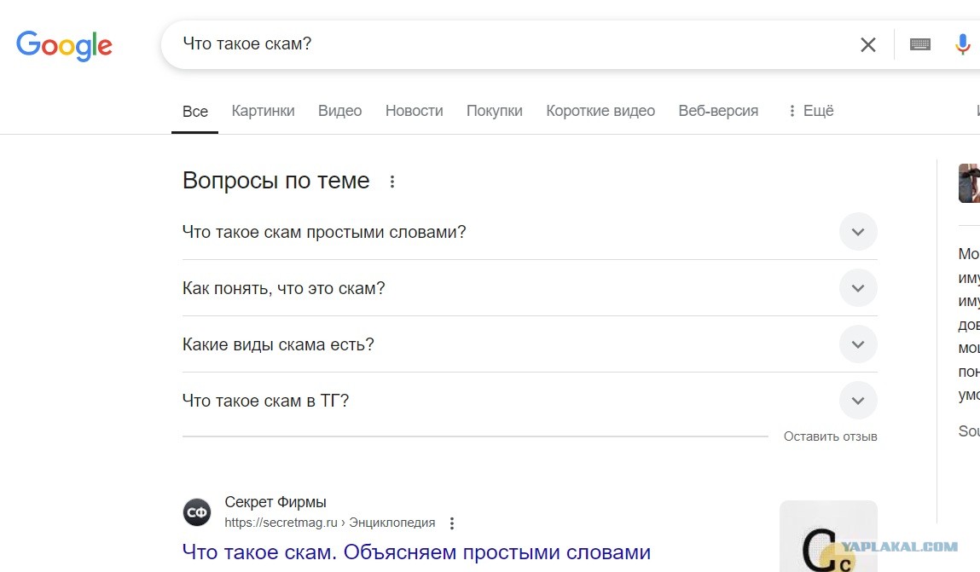Open options dots next to Вопросы по теме
The width and height of the screenshot is (980, 572).
coord(391,182)
